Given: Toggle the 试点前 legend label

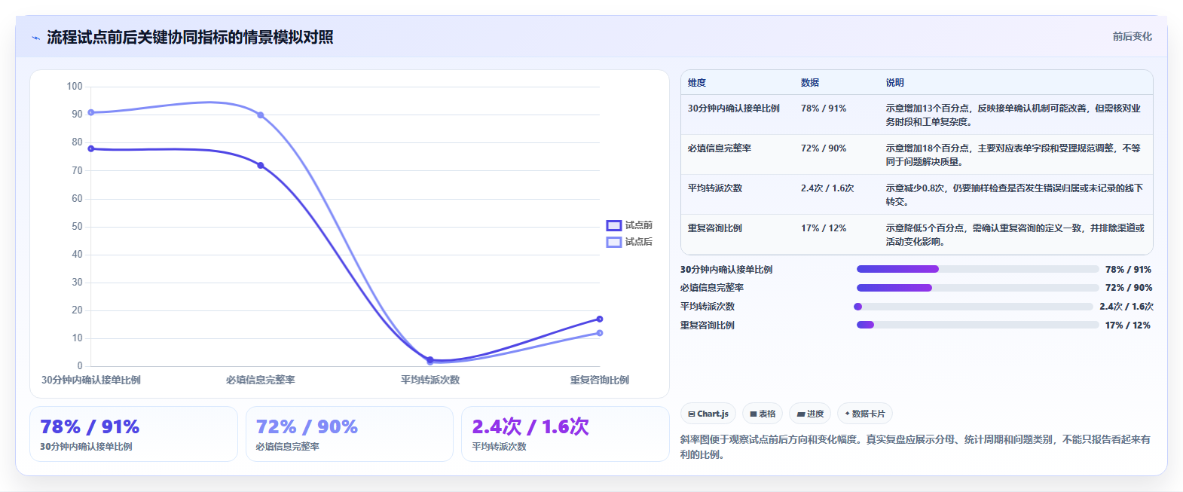Looking at the screenshot, I should 639,225.
